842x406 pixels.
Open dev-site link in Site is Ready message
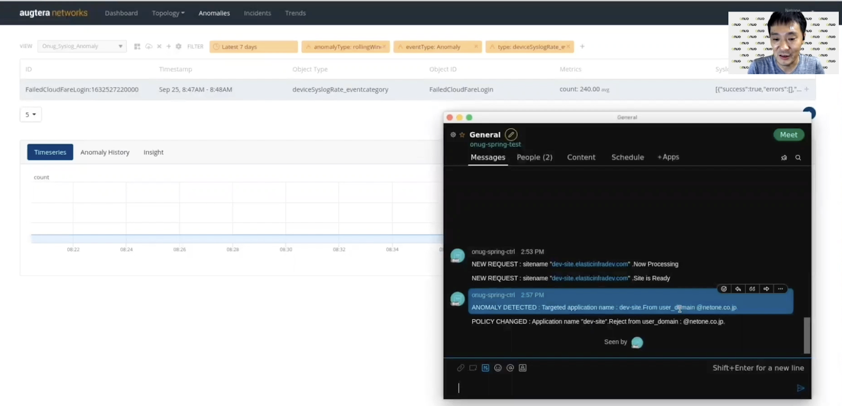[590, 278]
